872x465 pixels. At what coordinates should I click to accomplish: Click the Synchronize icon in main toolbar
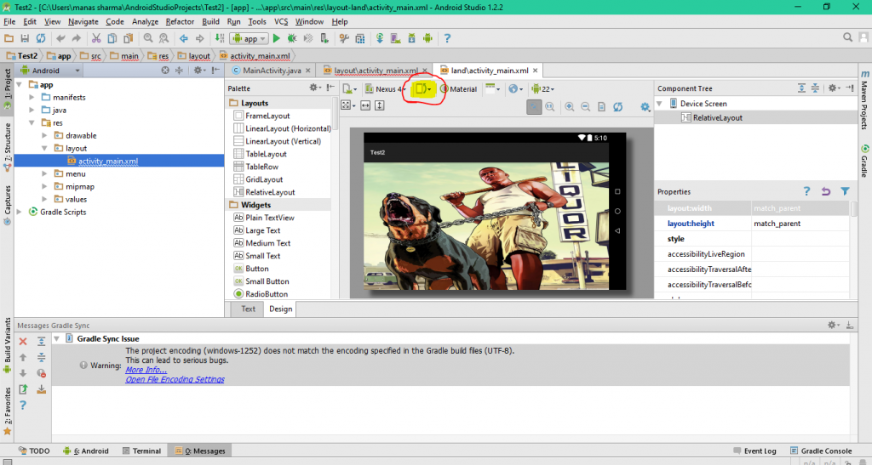[x=41, y=38]
